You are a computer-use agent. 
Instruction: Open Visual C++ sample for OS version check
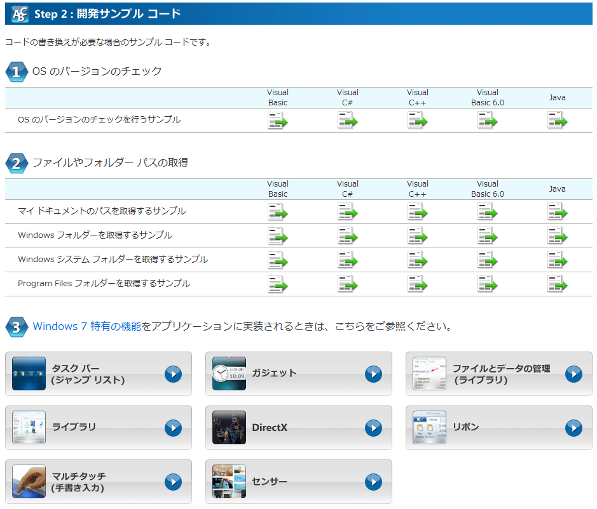417,120
